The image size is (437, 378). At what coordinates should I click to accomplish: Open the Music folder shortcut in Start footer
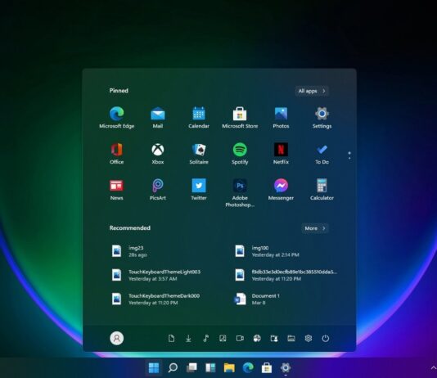[205, 338]
